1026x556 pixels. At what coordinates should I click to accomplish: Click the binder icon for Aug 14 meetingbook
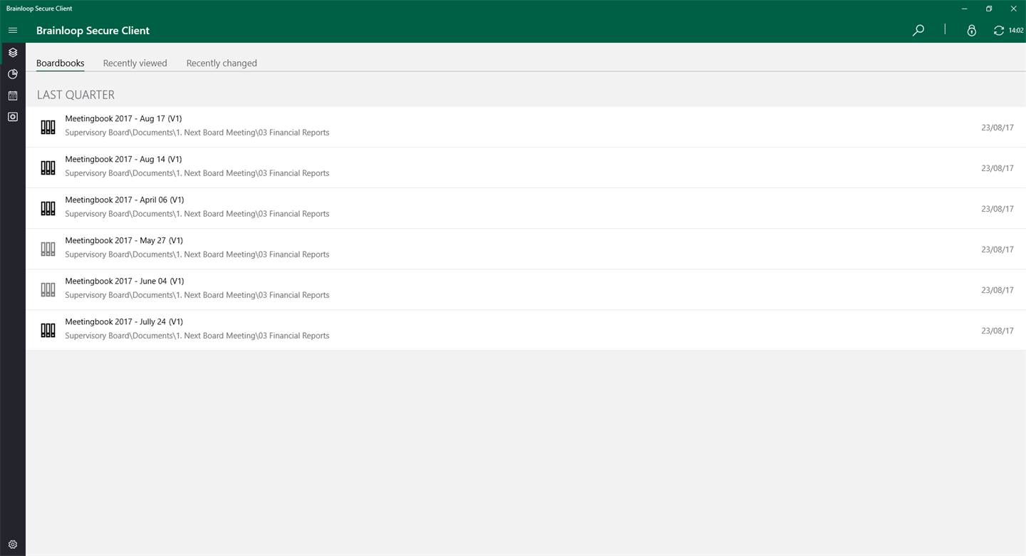pos(48,168)
